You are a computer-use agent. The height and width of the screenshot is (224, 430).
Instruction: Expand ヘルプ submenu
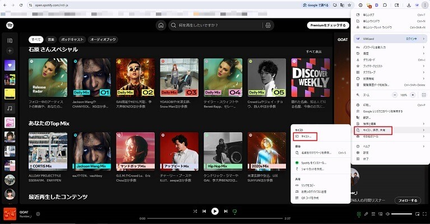391,147
